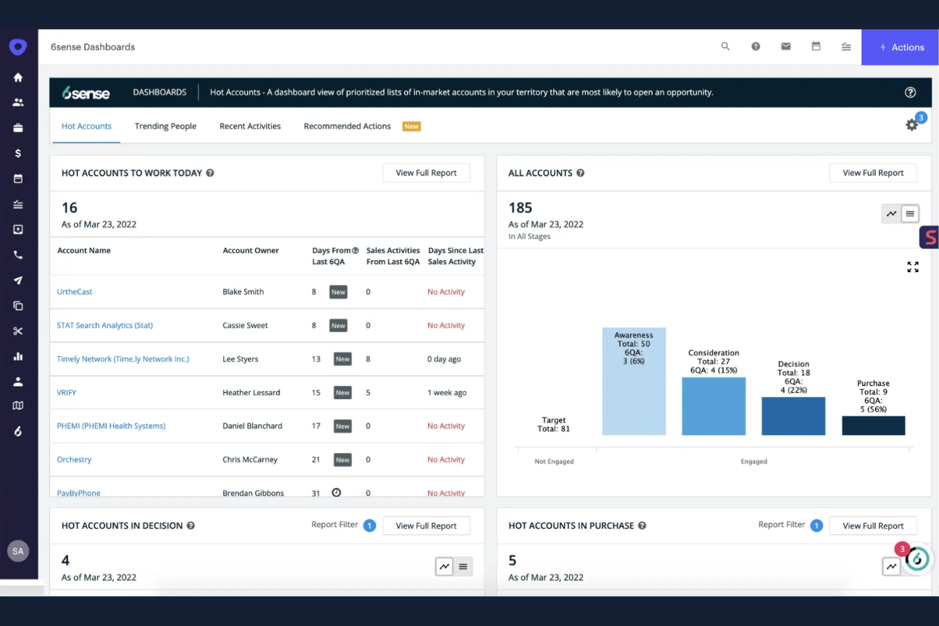The height and width of the screenshot is (626, 939).
Task: Open the calendar icon in the top bar
Action: point(816,46)
